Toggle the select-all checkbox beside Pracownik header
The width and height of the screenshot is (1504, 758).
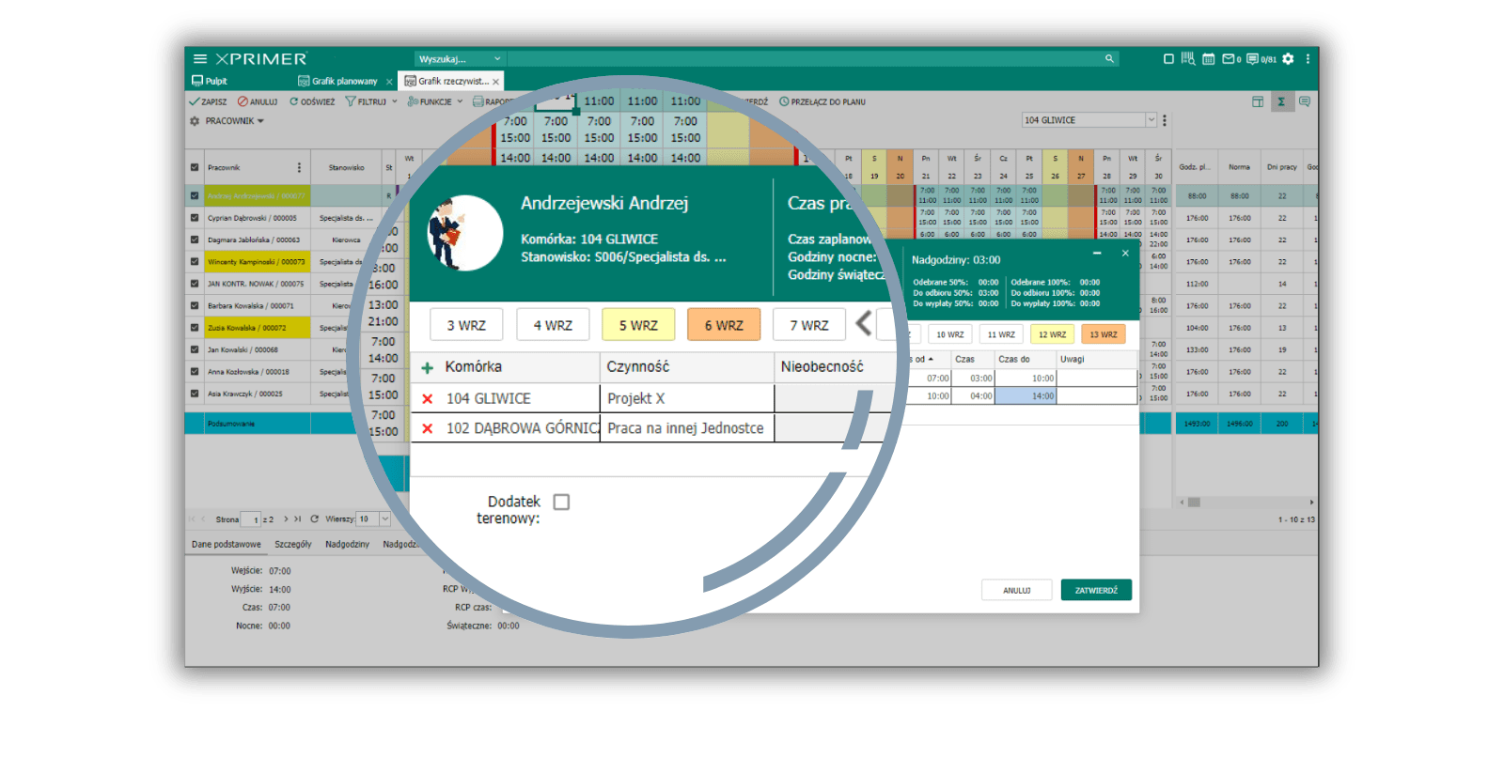(x=195, y=167)
